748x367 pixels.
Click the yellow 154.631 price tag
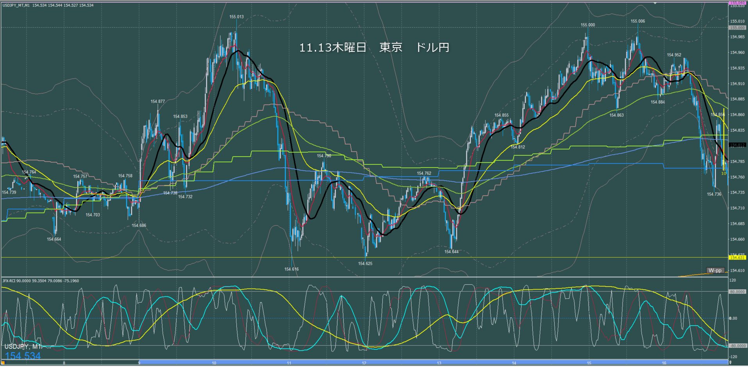tap(737, 258)
